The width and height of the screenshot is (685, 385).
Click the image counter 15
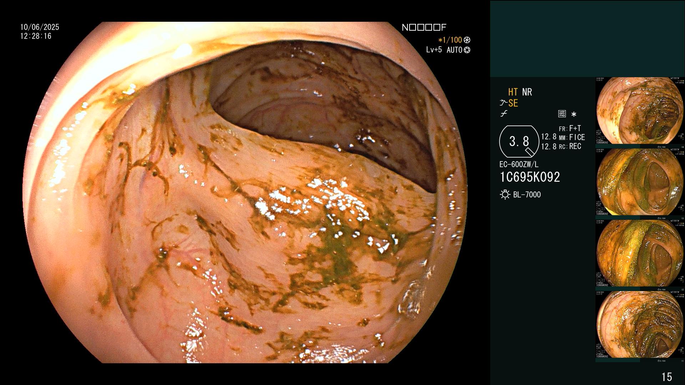667,377
